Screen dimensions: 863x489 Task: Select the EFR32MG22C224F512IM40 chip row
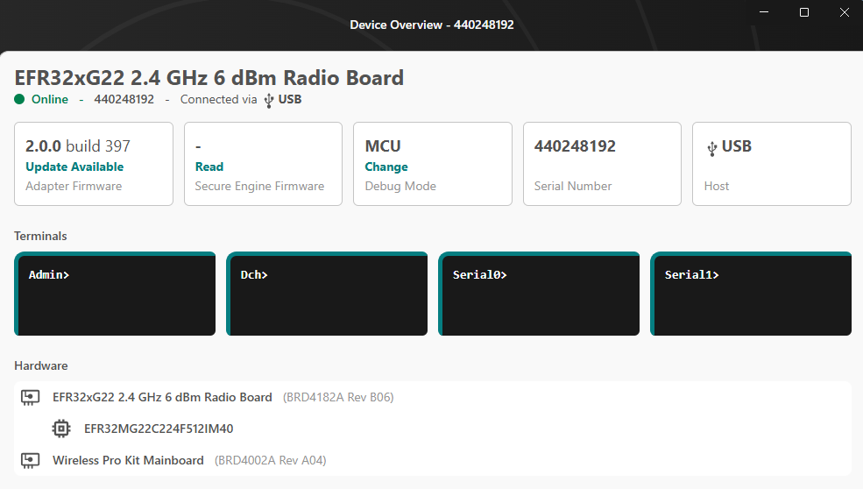tap(433, 429)
